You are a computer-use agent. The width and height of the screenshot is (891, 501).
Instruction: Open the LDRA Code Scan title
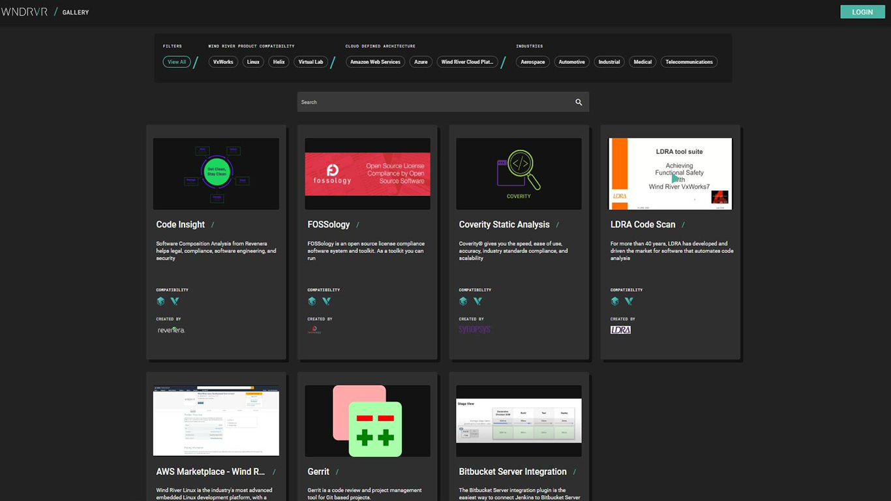[x=643, y=224]
